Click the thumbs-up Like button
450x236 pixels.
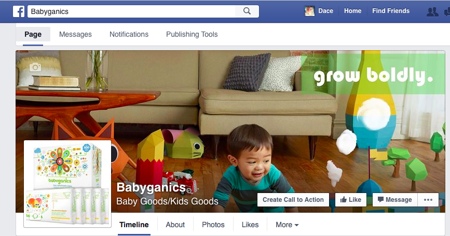(x=351, y=200)
